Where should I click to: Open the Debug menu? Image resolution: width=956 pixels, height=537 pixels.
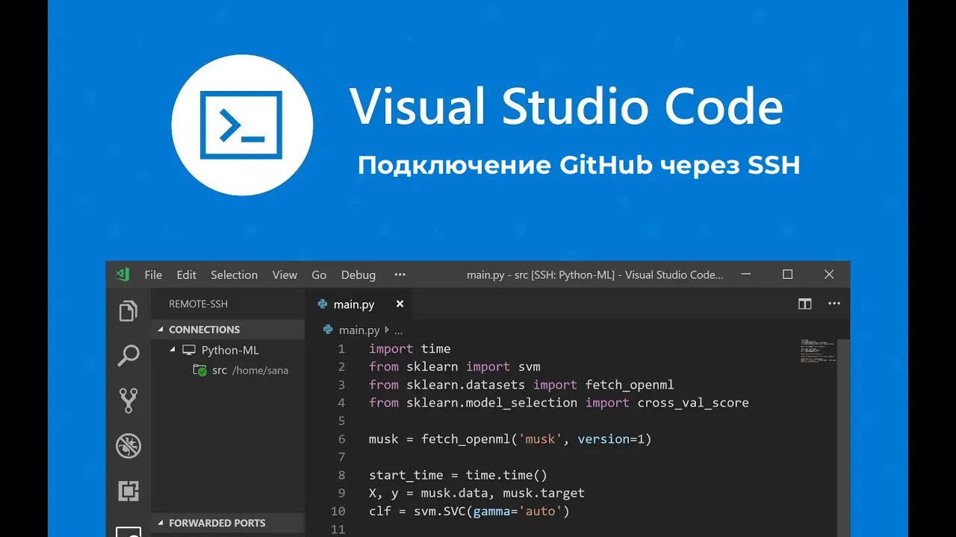(358, 274)
